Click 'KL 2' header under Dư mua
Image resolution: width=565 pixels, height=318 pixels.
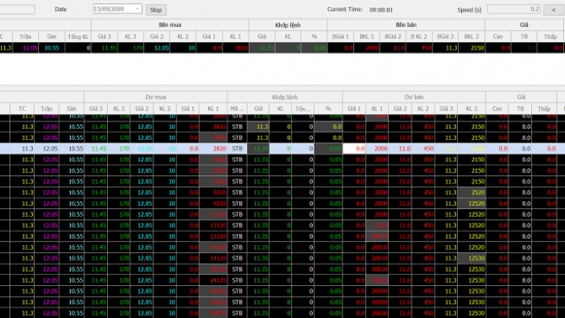[164, 109]
